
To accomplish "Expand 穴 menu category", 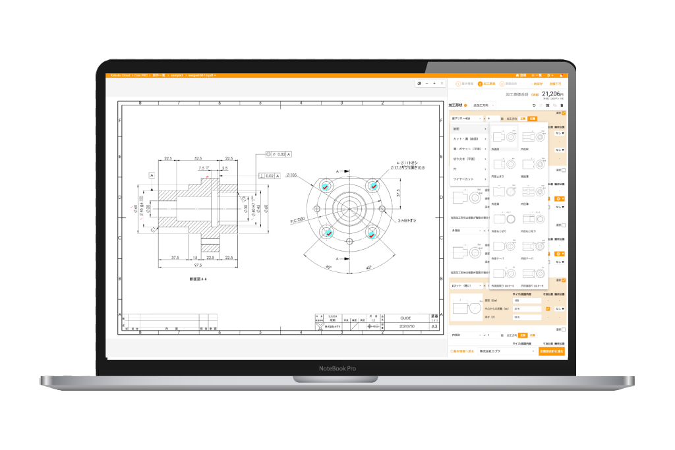I will 469,169.
